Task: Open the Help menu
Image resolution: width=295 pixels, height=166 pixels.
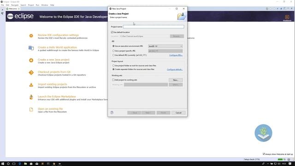Action: [52, 5]
